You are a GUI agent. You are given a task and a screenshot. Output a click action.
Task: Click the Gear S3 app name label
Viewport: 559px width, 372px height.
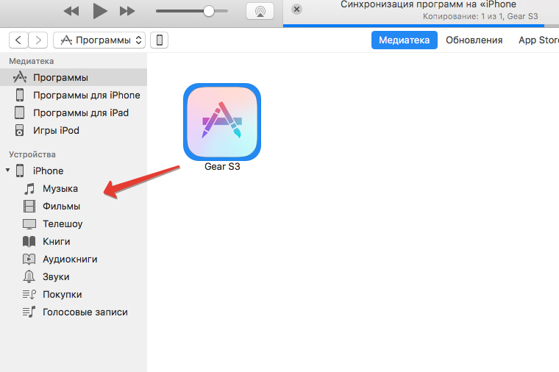[222, 166]
